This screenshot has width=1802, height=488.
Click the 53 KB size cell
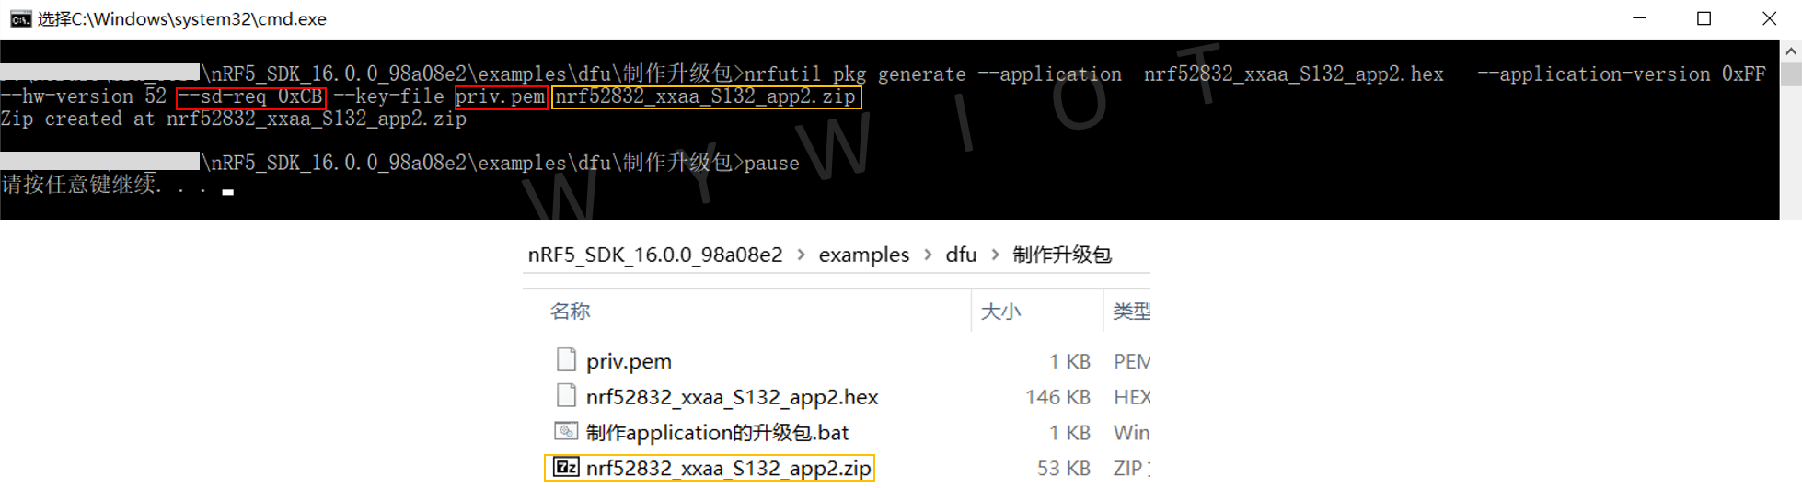[x=1064, y=469]
